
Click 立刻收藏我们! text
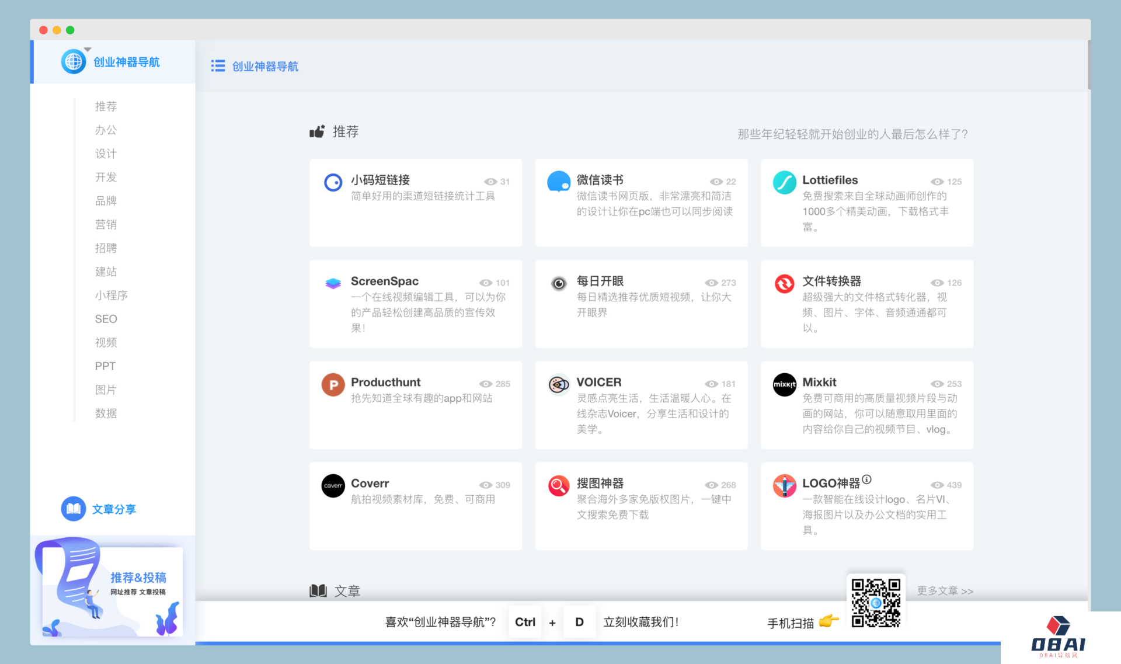click(x=640, y=622)
